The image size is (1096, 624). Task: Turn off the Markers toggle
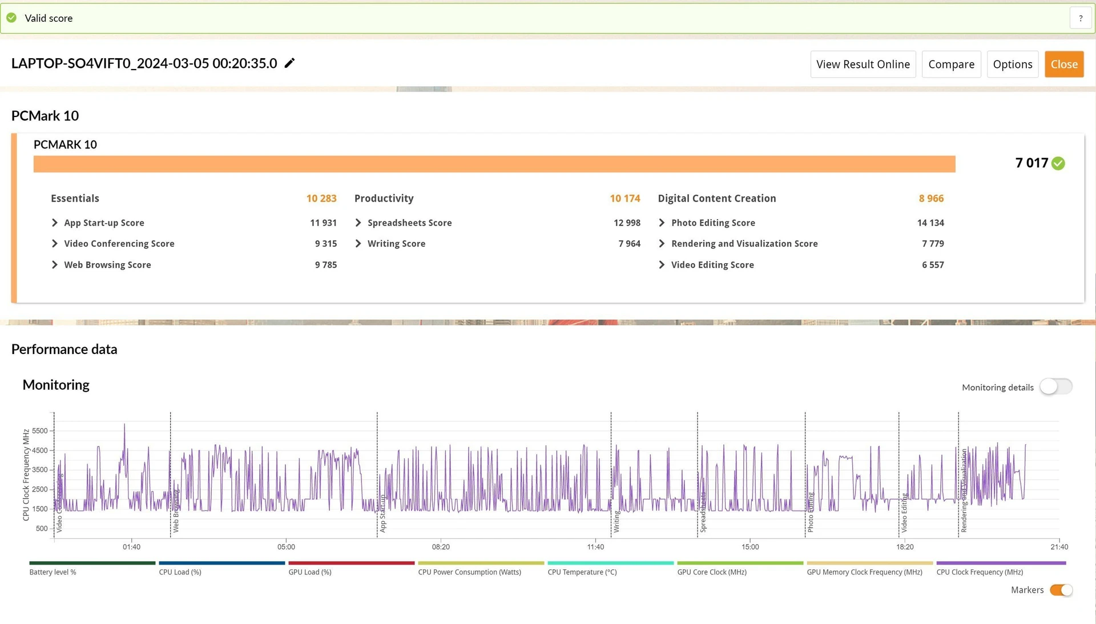point(1061,590)
